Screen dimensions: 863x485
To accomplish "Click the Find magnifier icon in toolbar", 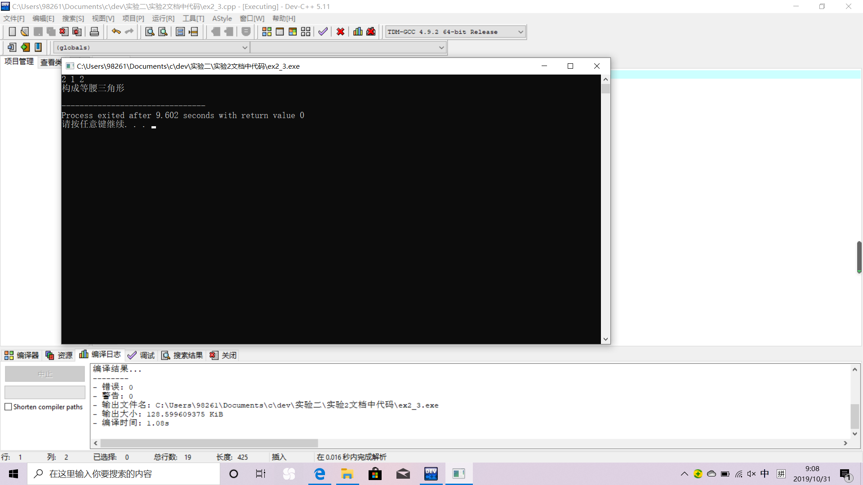I will pos(150,32).
